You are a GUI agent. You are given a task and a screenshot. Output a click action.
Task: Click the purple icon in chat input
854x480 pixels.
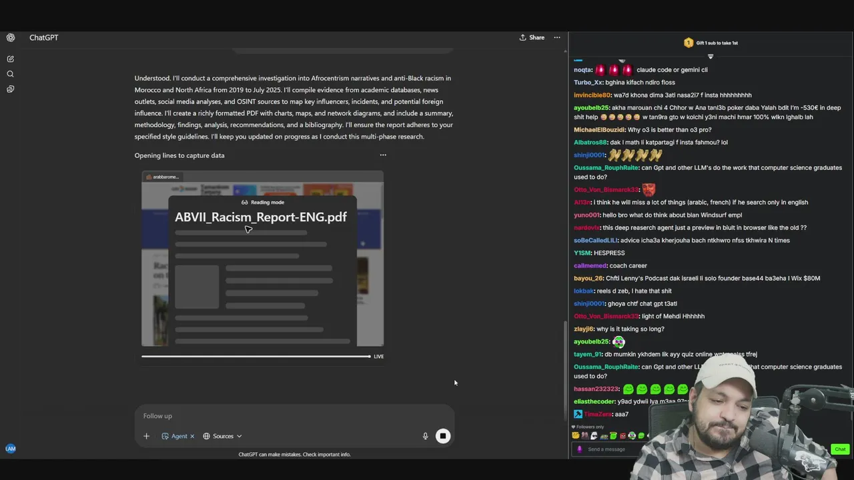click(579, 449)
